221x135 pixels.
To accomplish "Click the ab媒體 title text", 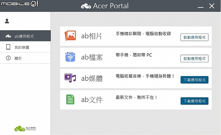I will tap(92, 78).
